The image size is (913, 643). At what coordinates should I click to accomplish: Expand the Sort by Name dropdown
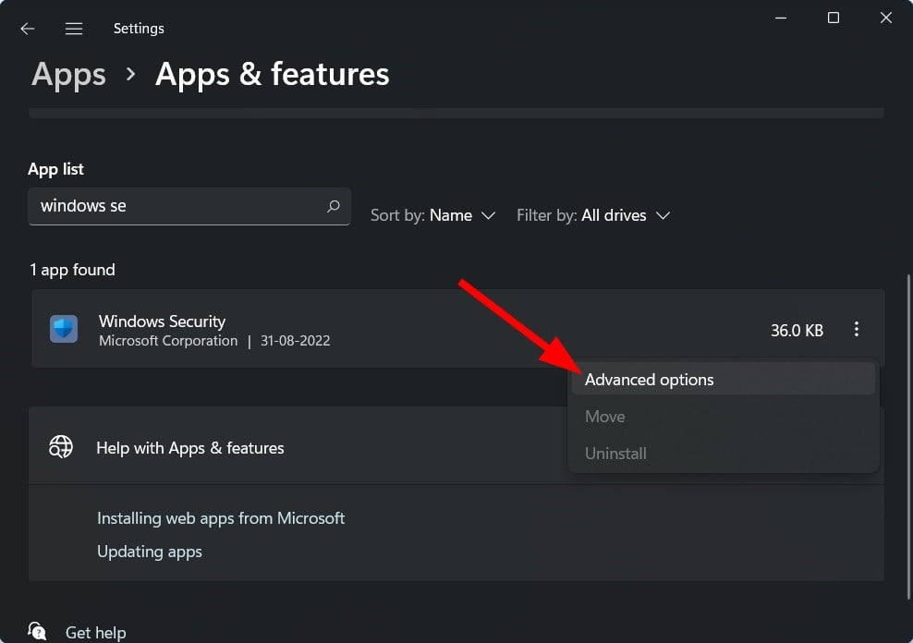point(432,215)
